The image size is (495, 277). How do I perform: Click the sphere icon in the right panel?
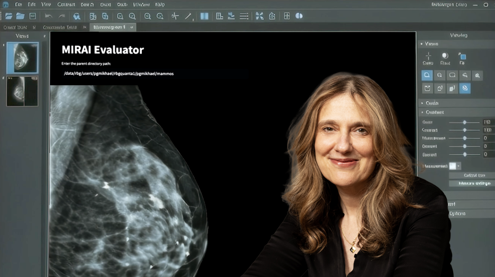445,56
